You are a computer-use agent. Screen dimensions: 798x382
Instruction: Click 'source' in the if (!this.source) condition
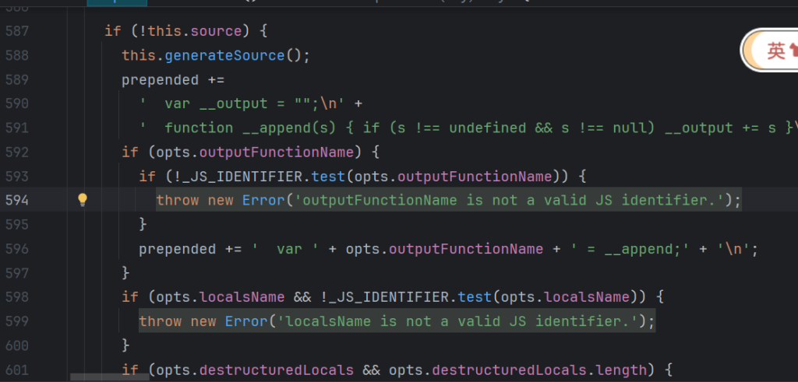tap(217, 31)
